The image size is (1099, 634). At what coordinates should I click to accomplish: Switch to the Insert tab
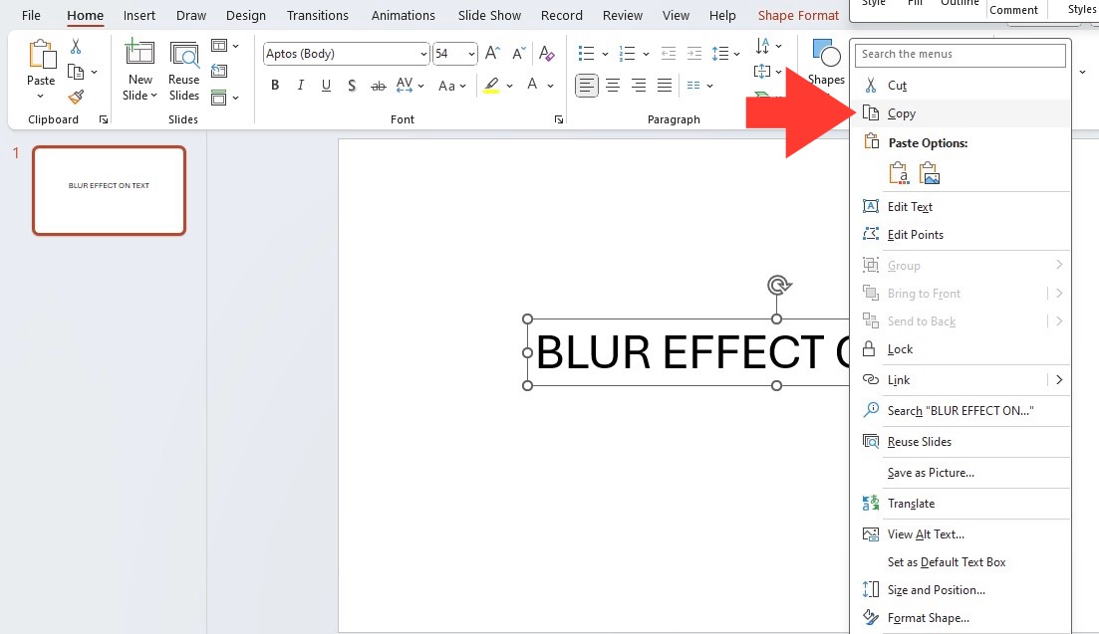click(x=139, y=15)
